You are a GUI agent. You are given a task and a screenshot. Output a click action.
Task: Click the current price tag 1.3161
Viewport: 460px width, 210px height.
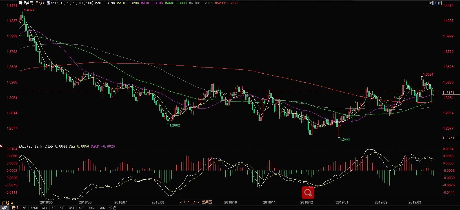[451, 93]
